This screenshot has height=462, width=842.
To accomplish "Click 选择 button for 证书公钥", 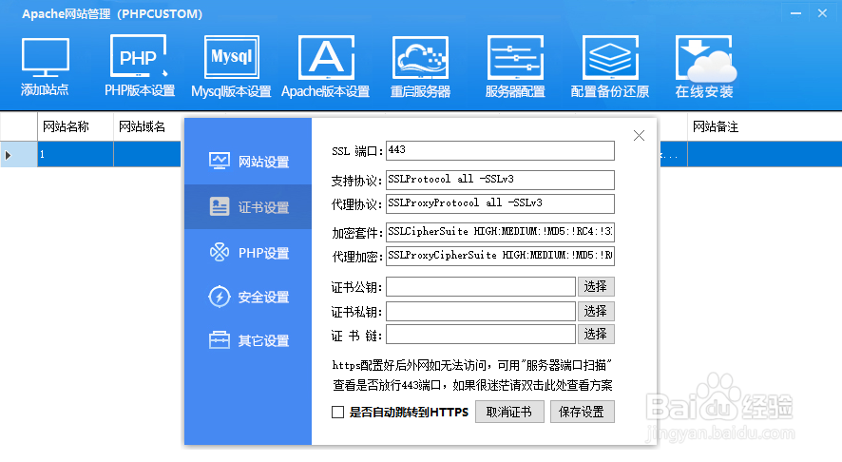I will point(596,286).
